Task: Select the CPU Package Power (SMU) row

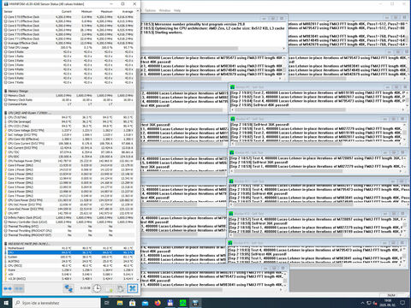Action: pyautogui.click(x=68, y=161)
